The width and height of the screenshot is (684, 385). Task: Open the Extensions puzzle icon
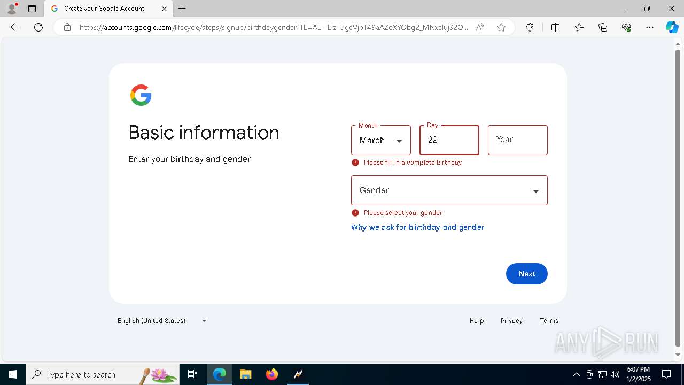[530, 27]
